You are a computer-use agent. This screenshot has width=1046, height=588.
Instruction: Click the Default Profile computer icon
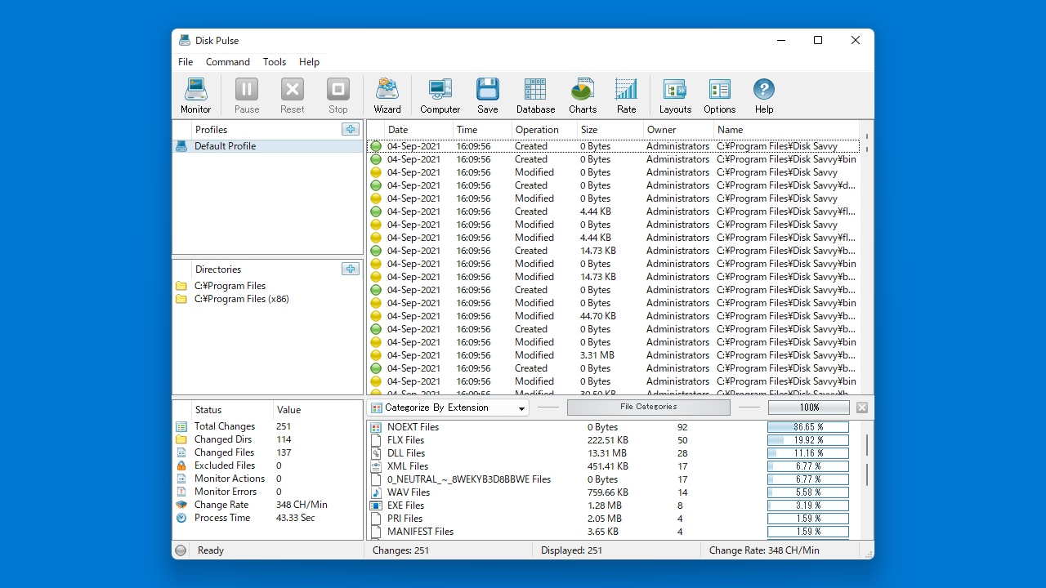pos(181,146)
